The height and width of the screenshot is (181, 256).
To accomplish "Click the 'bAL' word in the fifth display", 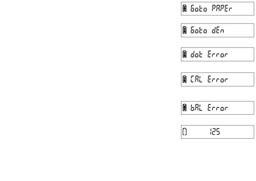I will pos(196,108).
